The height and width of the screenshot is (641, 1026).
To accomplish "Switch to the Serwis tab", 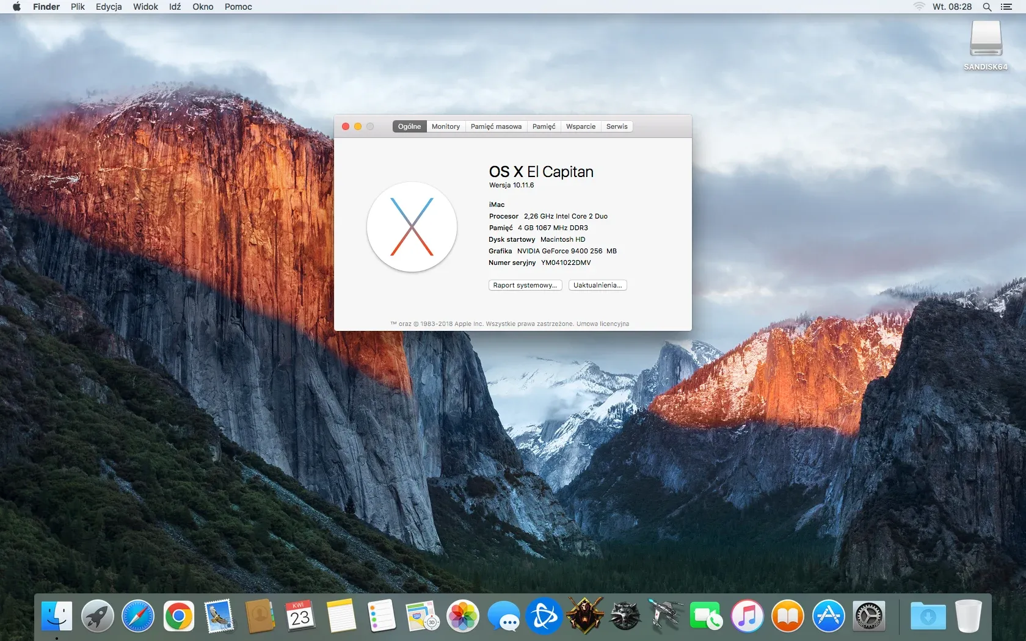I will [617, 126].
